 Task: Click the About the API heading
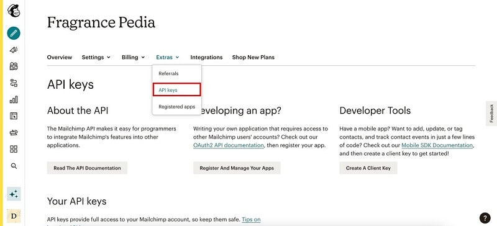[x=78, y=111]
